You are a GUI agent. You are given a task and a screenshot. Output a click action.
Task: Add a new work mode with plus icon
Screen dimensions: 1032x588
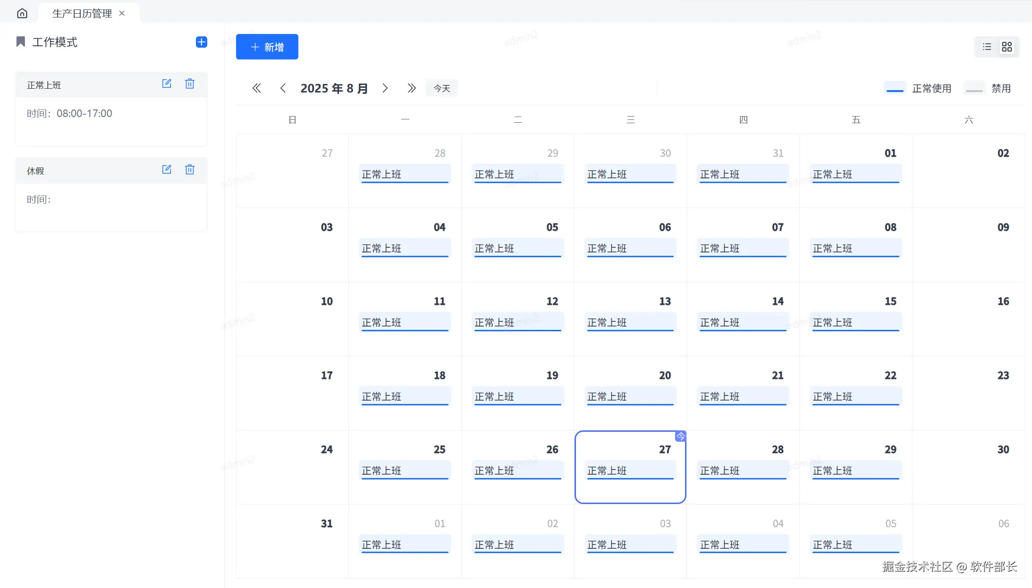pos(201,42)
